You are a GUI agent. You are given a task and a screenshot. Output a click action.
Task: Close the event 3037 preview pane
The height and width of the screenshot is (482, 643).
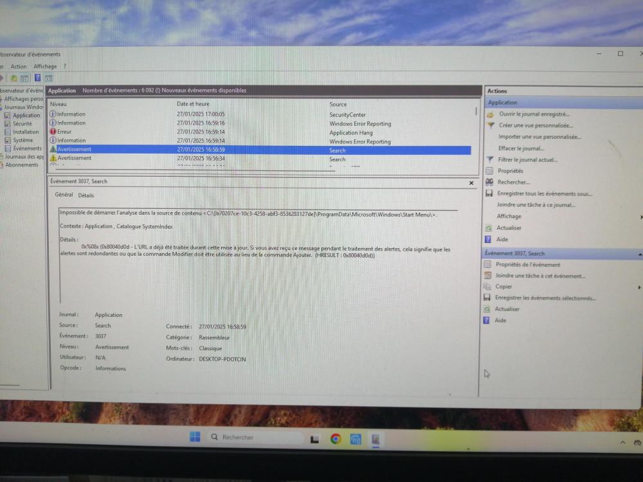coord(471,183)
